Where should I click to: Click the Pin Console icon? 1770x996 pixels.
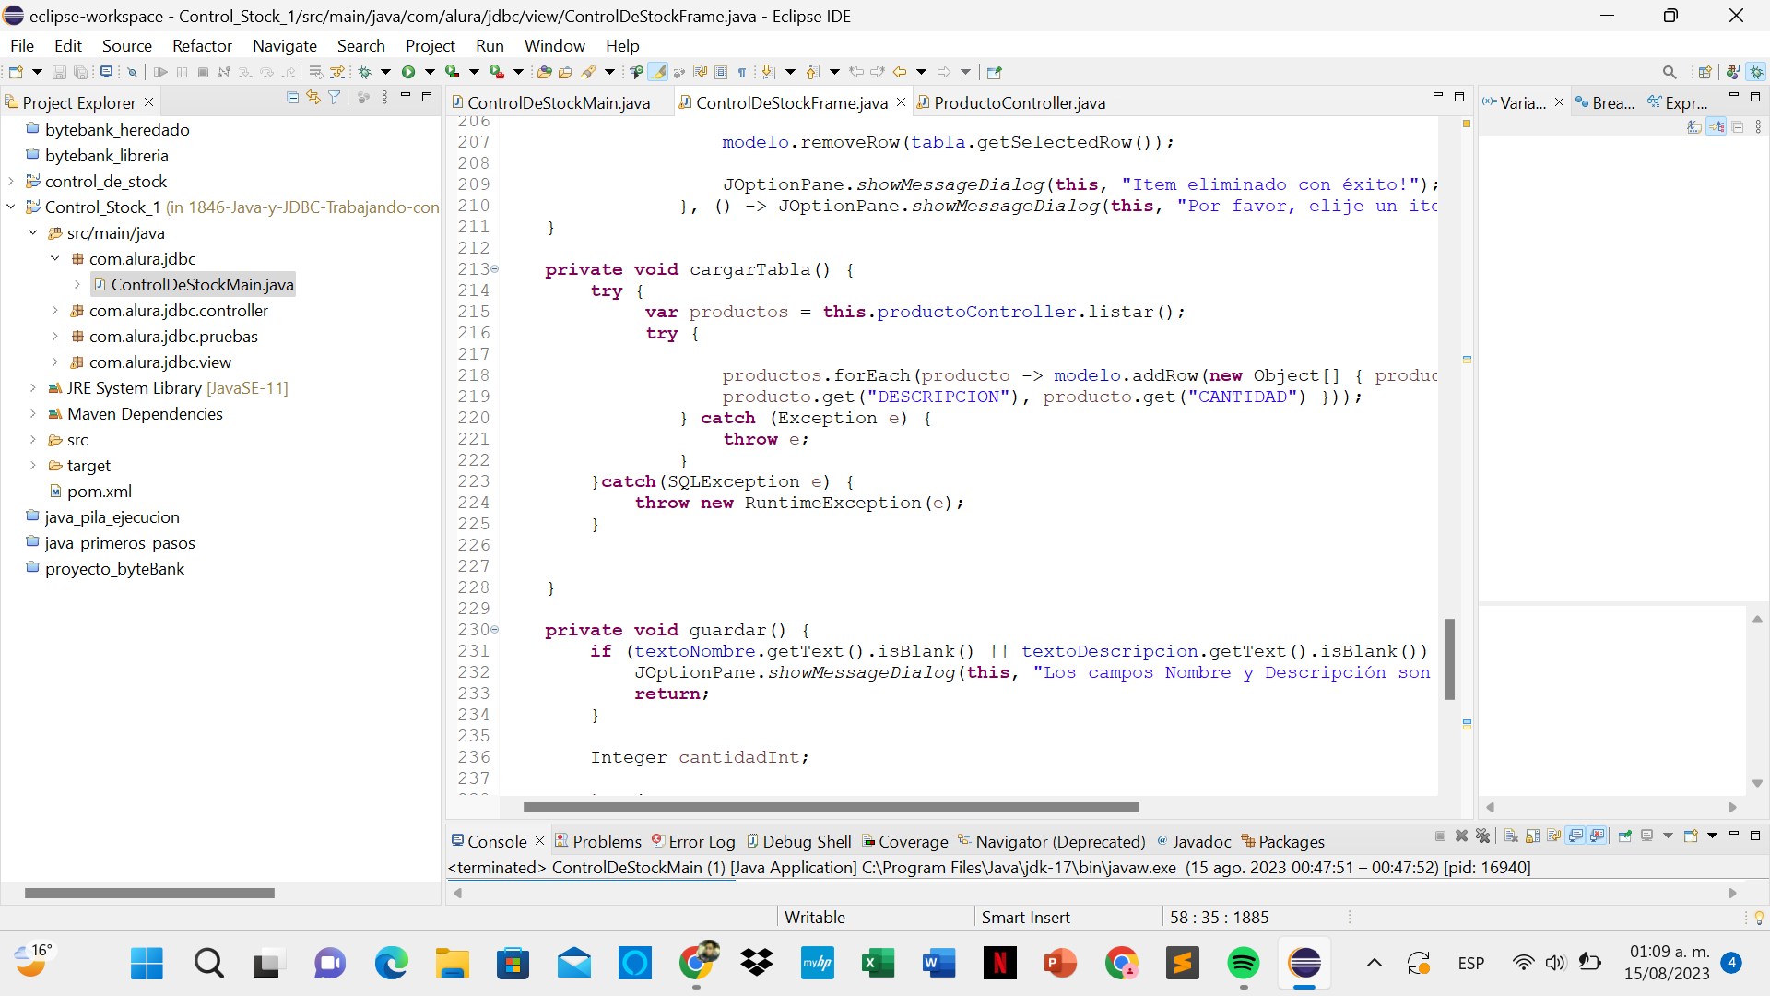click(x=1624, y=836)
